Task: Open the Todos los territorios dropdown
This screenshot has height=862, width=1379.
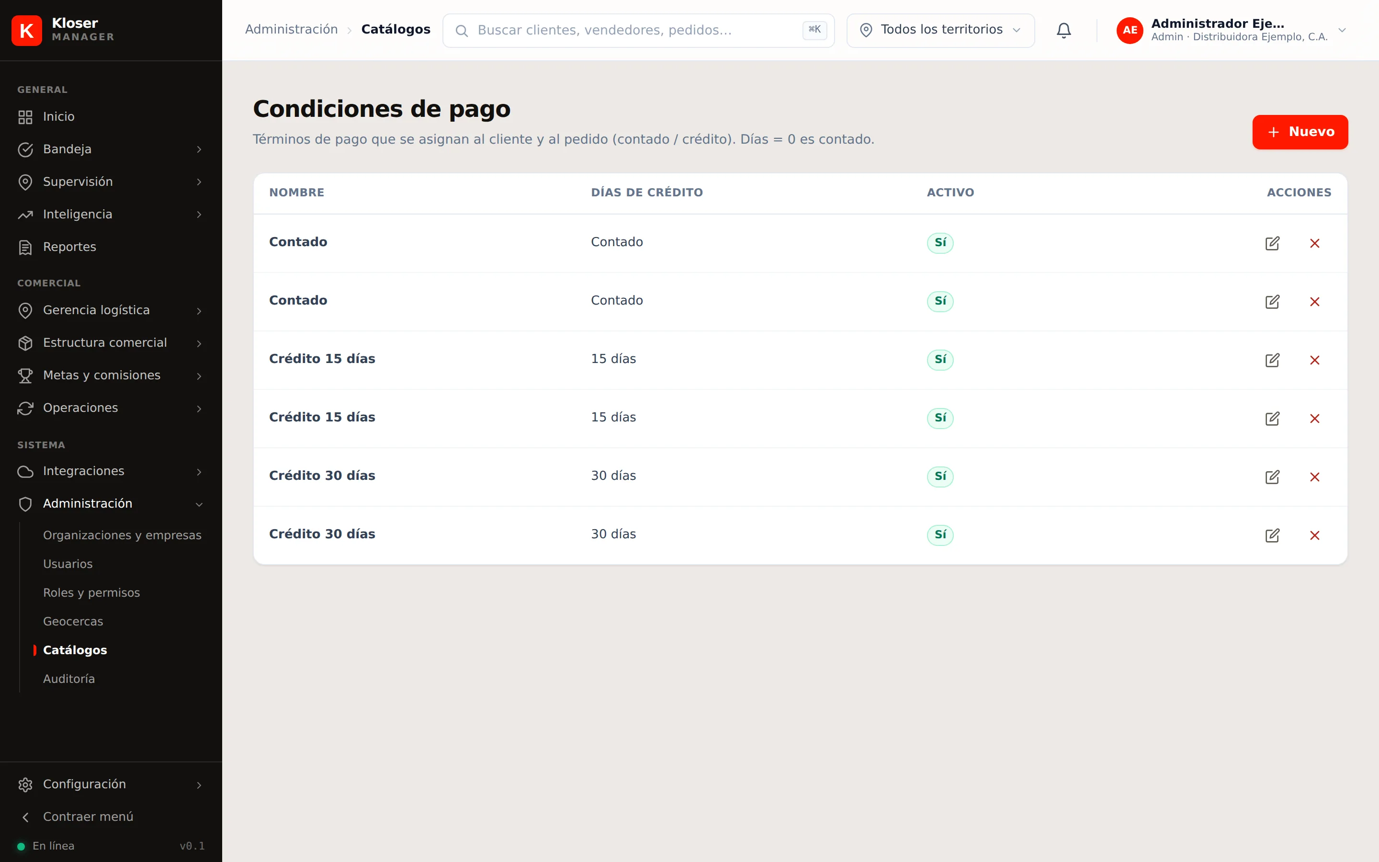Action: [940, 30]
